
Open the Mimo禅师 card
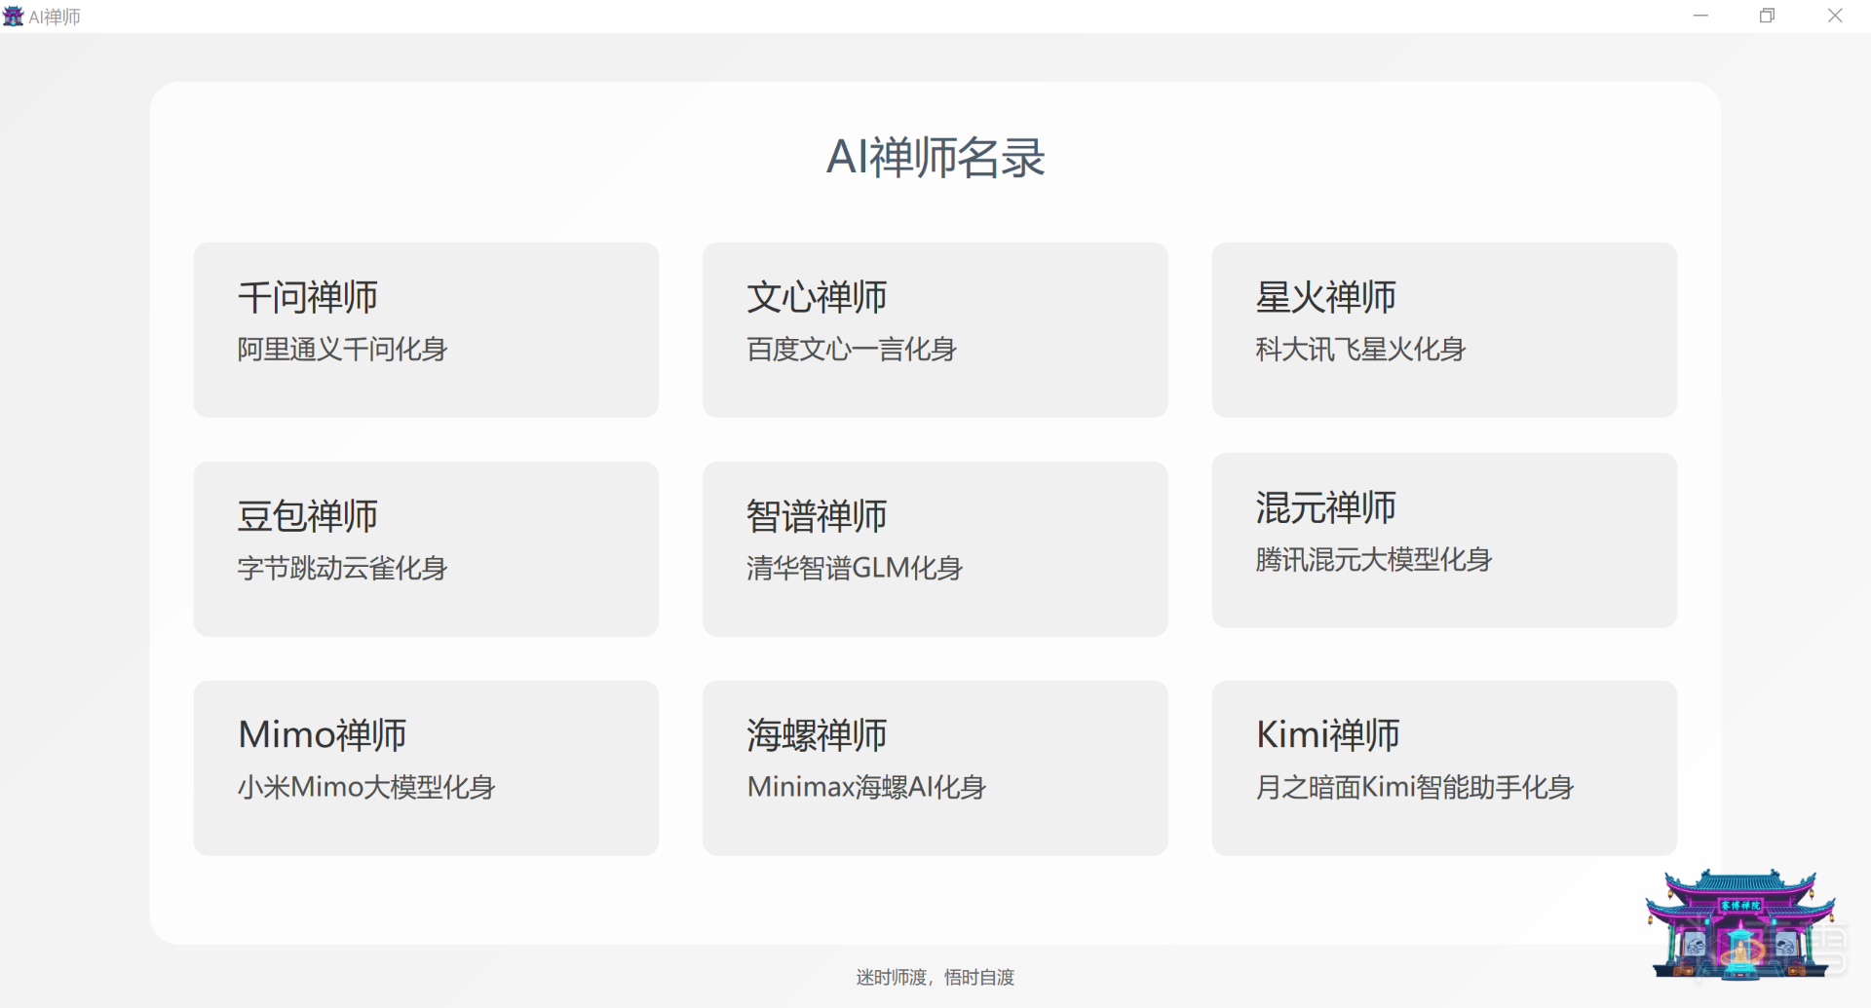pyautogui.click(x=426, y=768)
